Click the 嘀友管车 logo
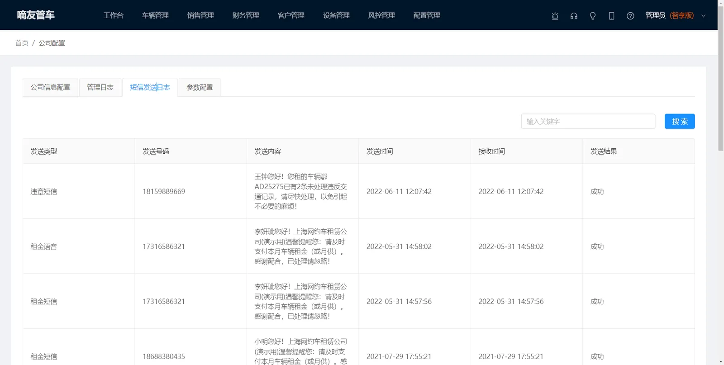The image size is (724, 365). 36,15
